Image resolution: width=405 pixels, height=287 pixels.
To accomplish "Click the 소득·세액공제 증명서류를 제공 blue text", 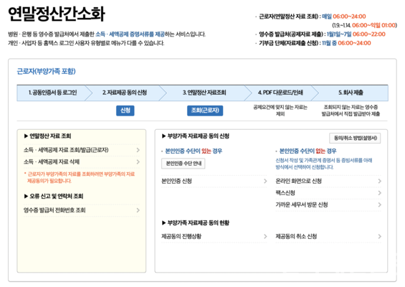I will pos(130,34).
